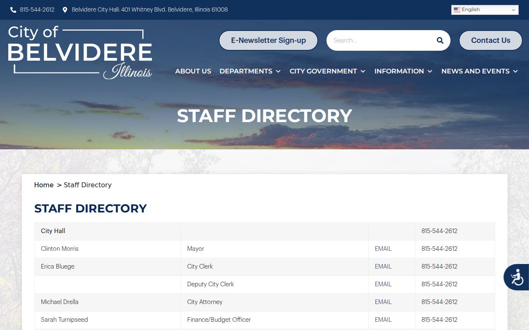Image resolution: width=529 pixels, height=330 pixels.
Task: Select the Clinton Morris name cell
Action: [107, 249]
